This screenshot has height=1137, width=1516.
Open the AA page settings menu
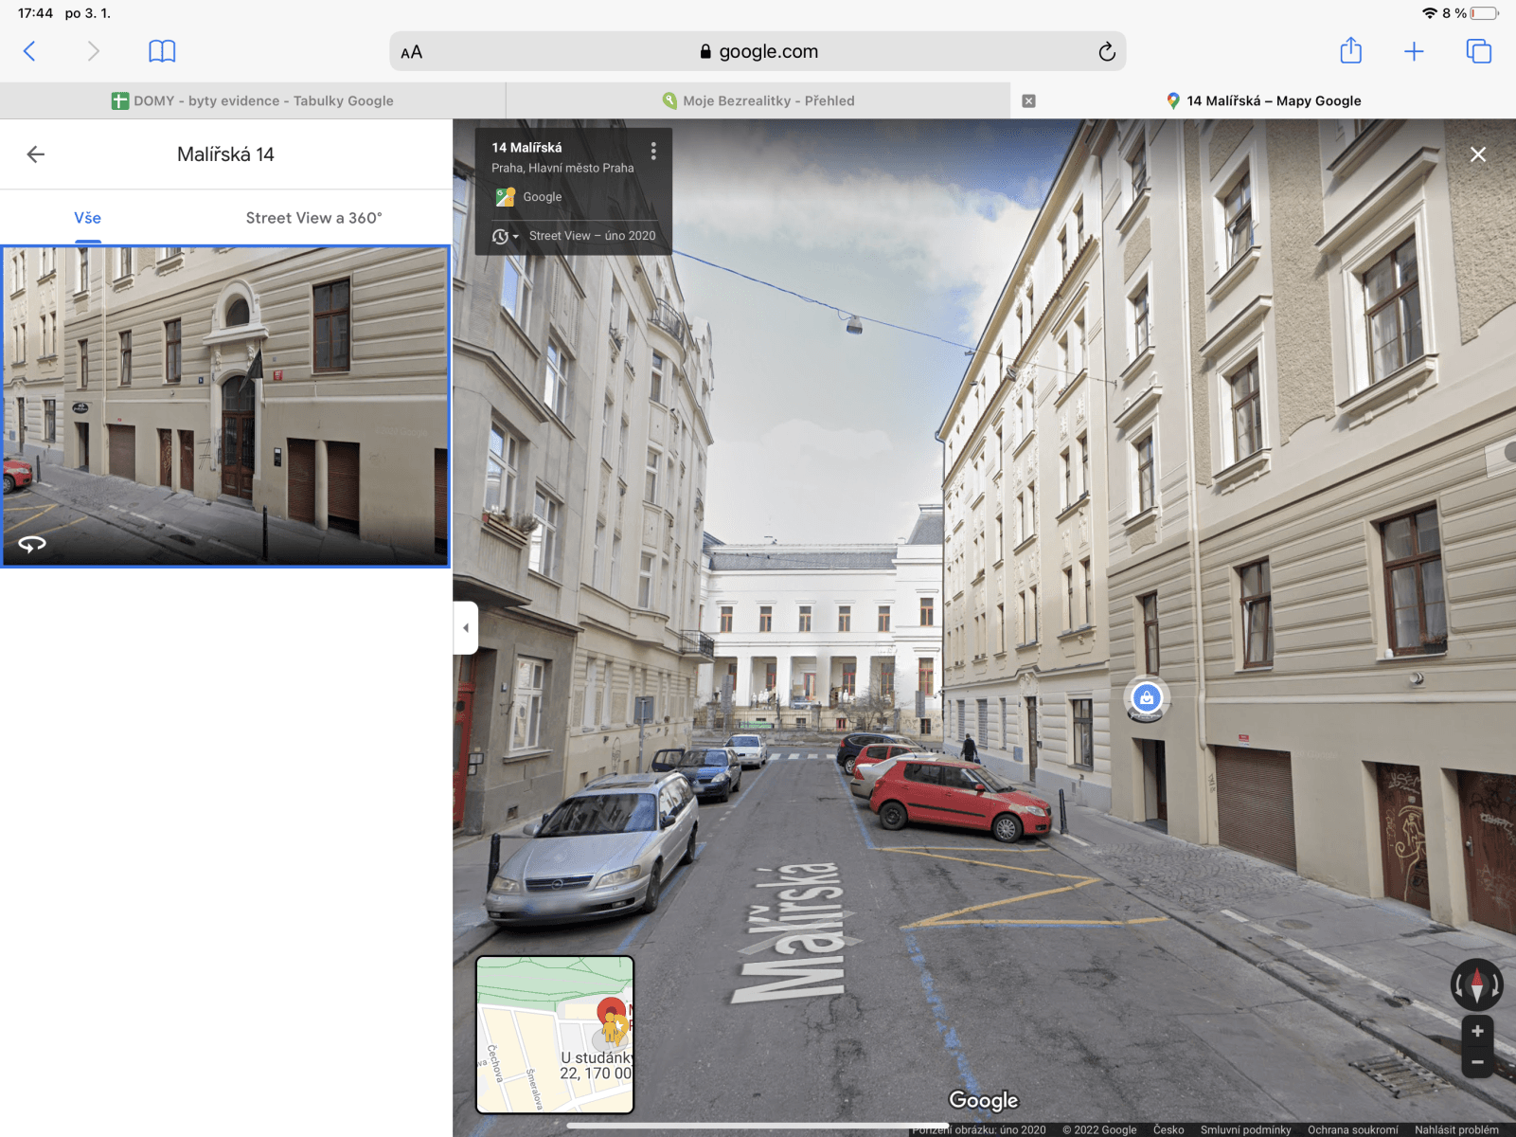click(x=412, y=51)
